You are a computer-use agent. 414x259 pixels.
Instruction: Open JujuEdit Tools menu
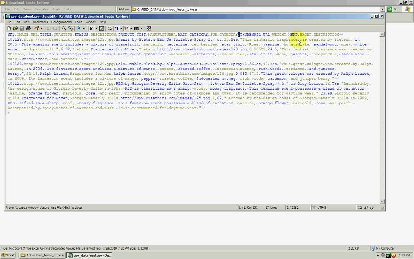78,22
